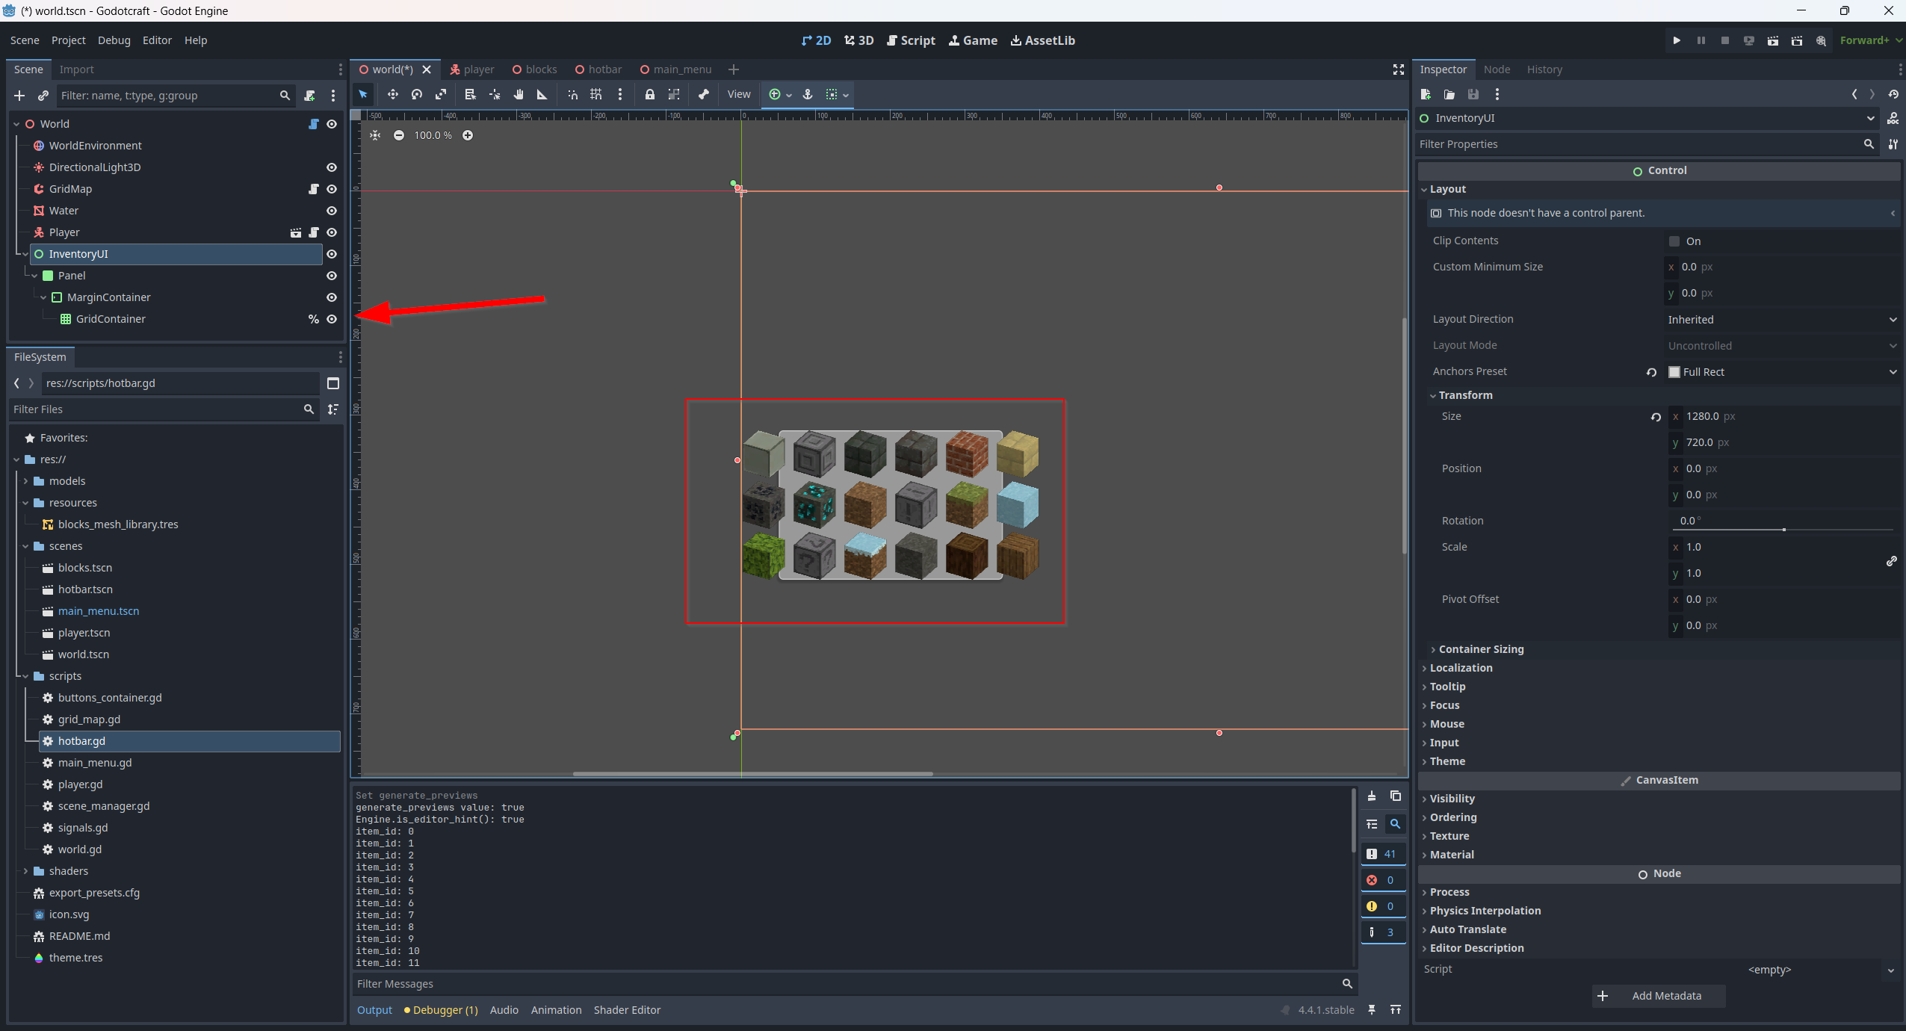
Task: Click Instantiate Child Scene link icon
Action: 43,96
